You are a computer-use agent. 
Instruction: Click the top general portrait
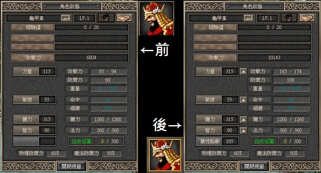[x=156, y=18]
